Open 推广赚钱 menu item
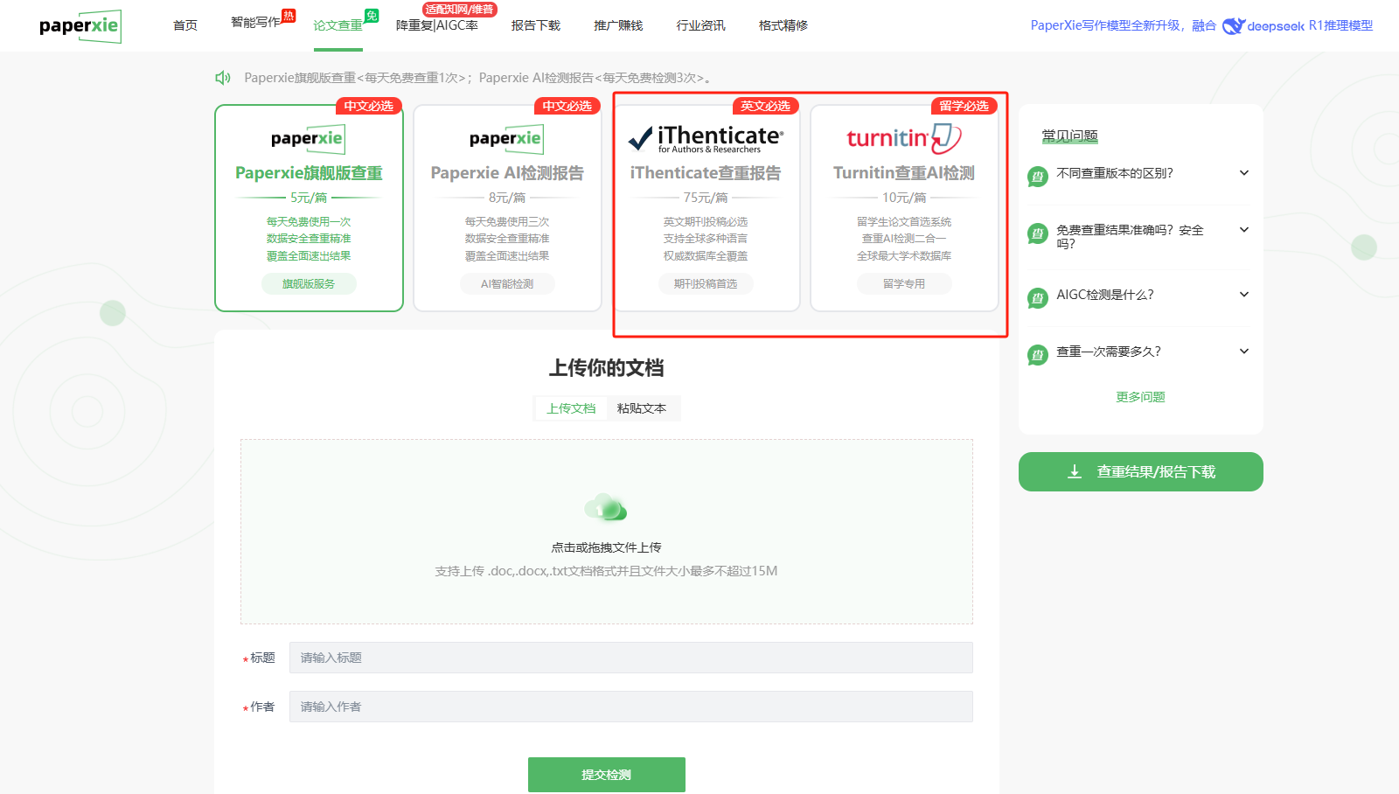 click(x=618, y=25)
